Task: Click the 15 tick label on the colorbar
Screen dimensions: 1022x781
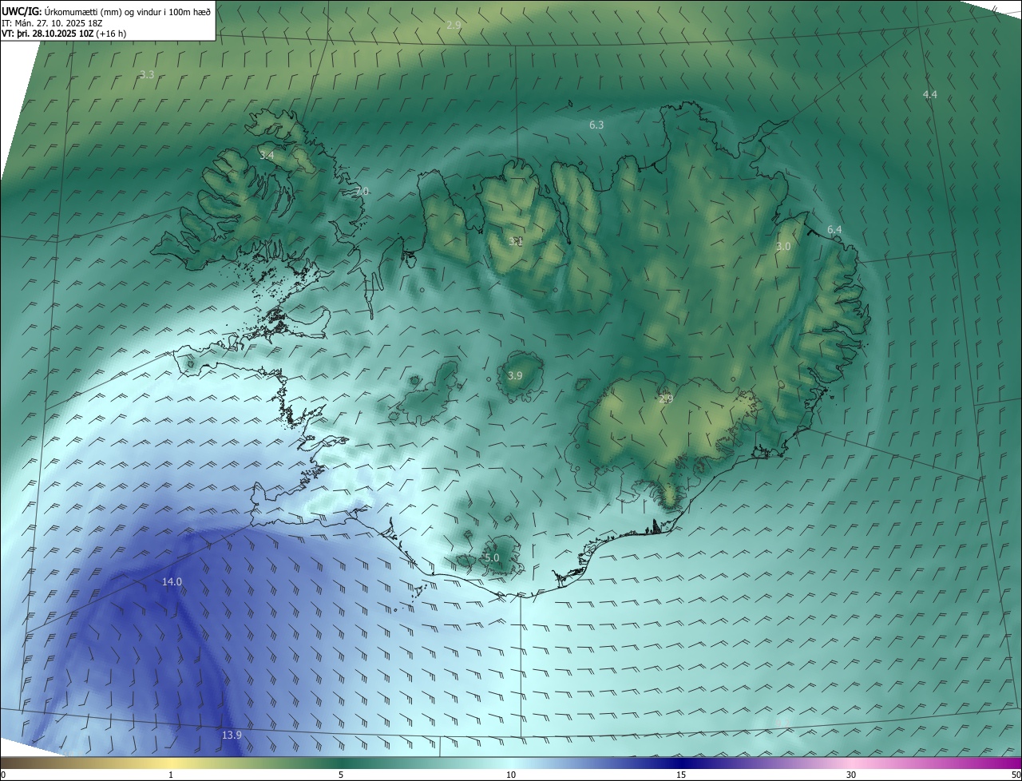Action: pyautogui.click(x=681, y=775)
